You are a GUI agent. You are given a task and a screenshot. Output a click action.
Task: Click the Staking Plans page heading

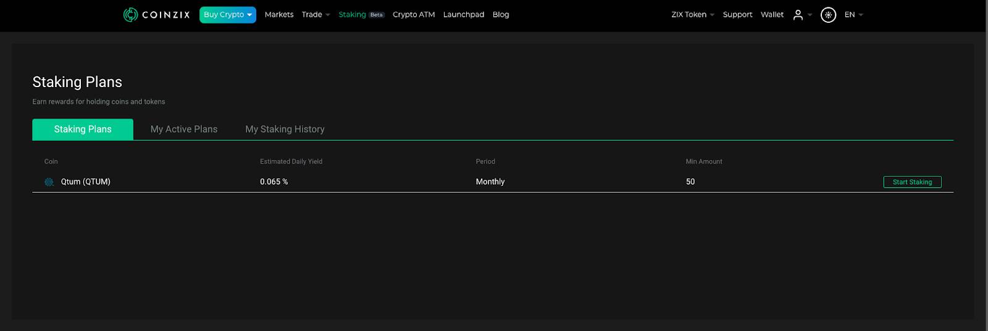(x=77, y=82)
